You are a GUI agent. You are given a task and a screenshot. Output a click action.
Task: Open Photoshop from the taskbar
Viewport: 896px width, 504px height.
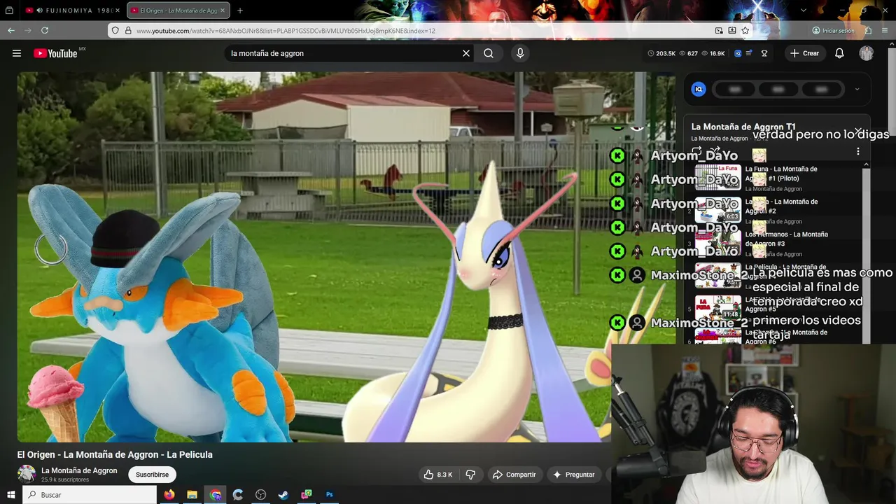tap(329, 495)
